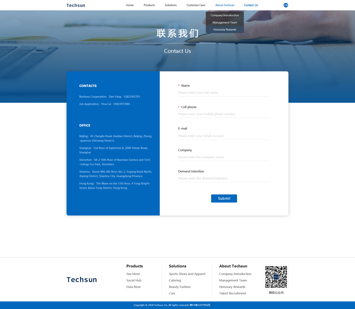Viewport: 355px width, 309px height.
Task: Switch language via the CN icon
Action: click(286, 5)
